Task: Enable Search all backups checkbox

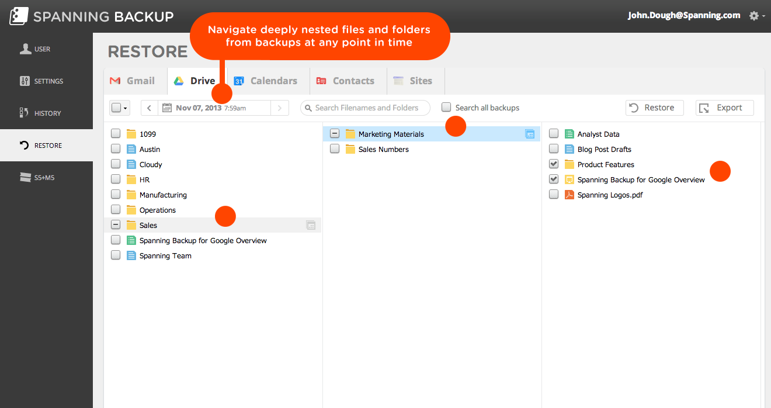Action: pos(446,107)
